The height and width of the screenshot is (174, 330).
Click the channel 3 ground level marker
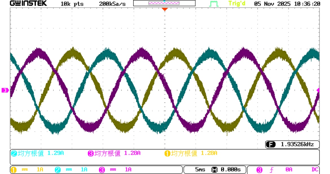coord(5,90)
